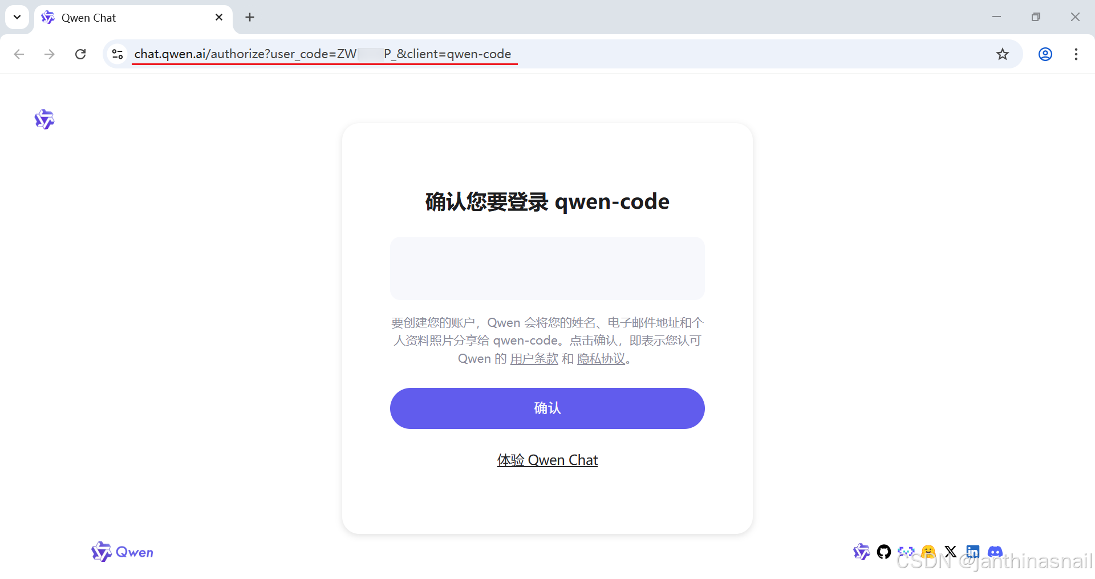Open the X (Twitter) icon link
Screen dimensions: 1095x579
pyautogui.click(x=951, y=552)
